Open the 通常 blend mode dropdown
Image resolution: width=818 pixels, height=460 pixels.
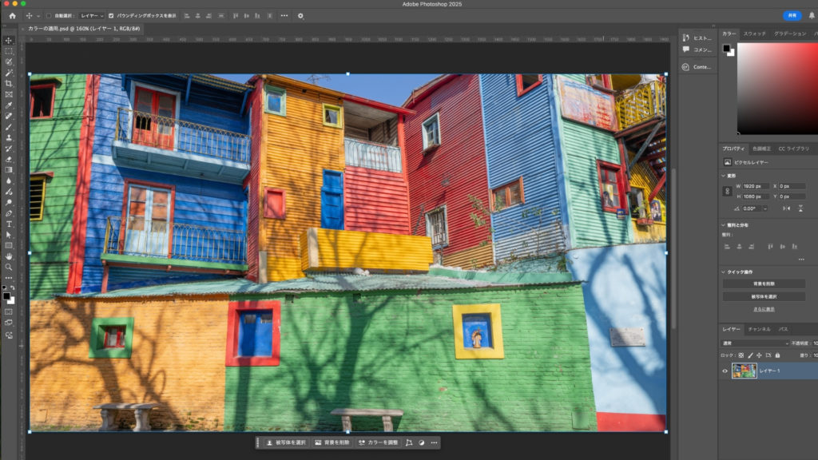click(755, 343)
